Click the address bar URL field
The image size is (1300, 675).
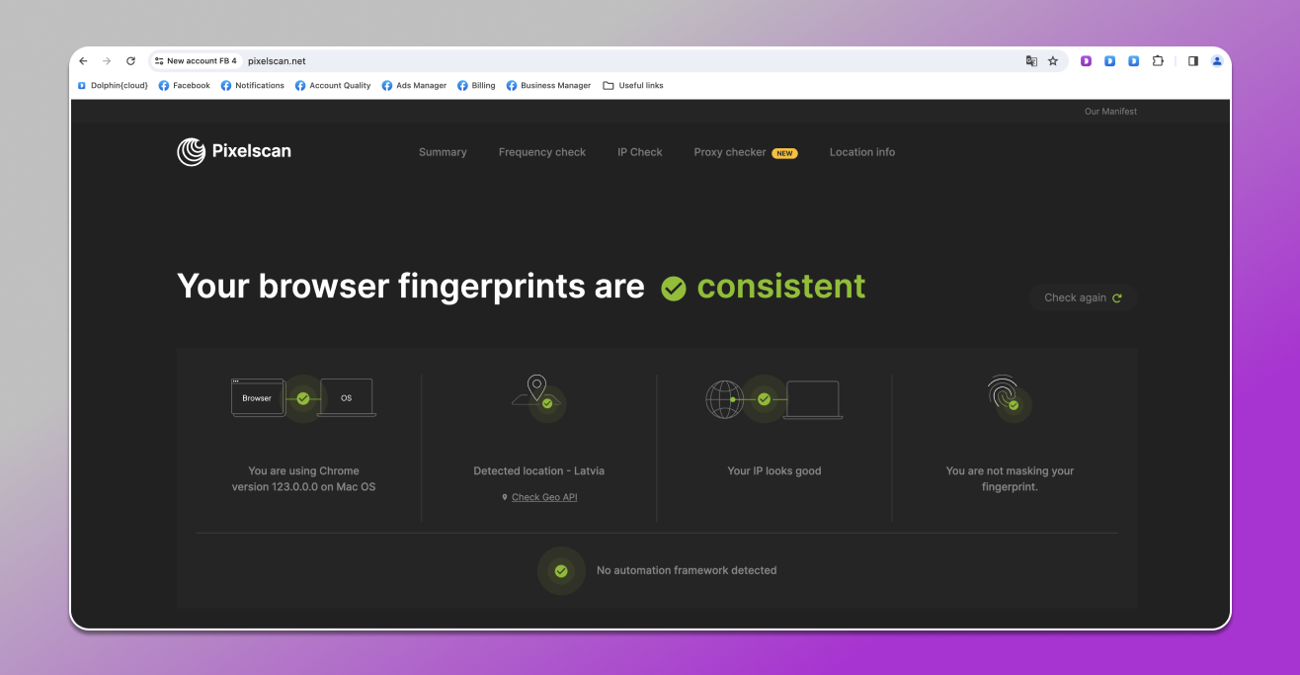(593, 61)
